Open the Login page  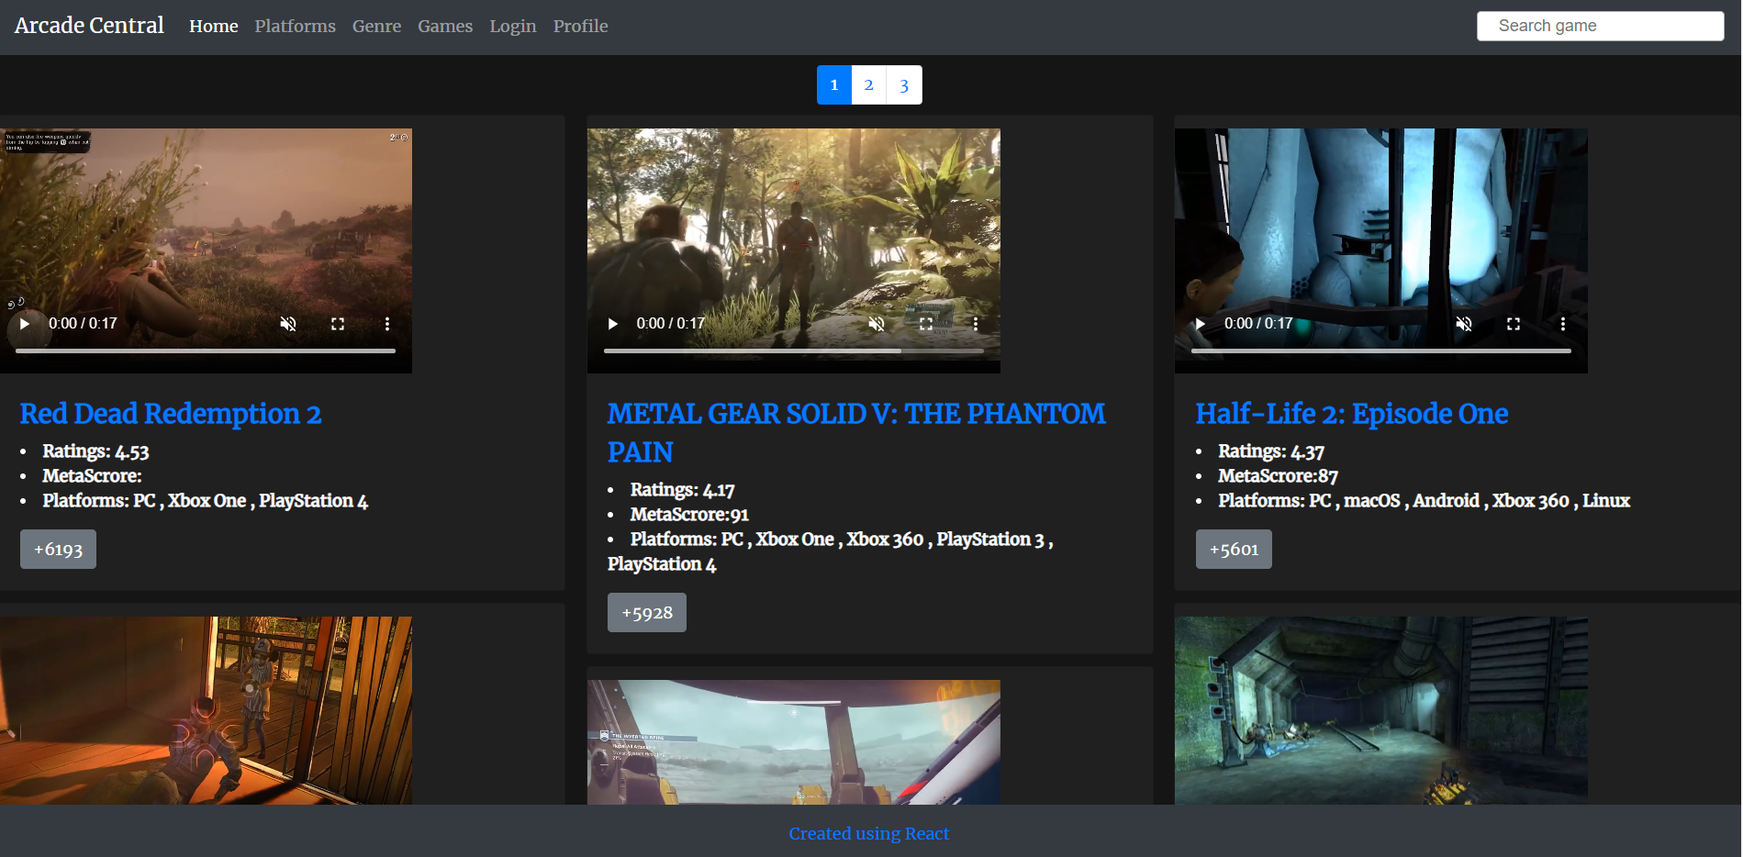pyautogui.click(x=513, y=27)
